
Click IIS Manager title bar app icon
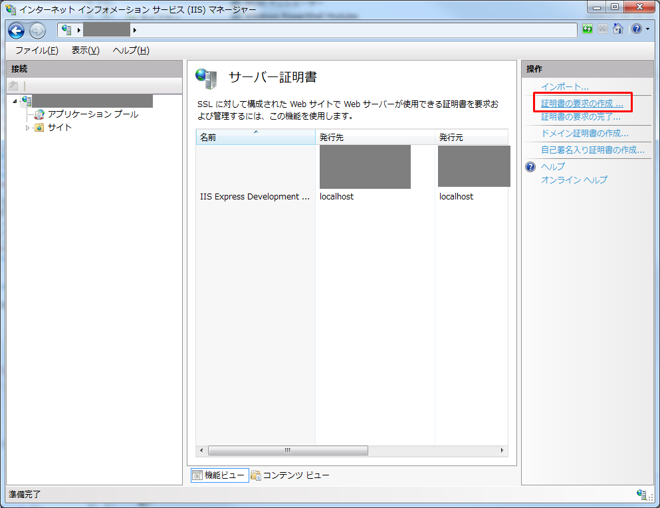pyautogui.click(x=11, y=9)
